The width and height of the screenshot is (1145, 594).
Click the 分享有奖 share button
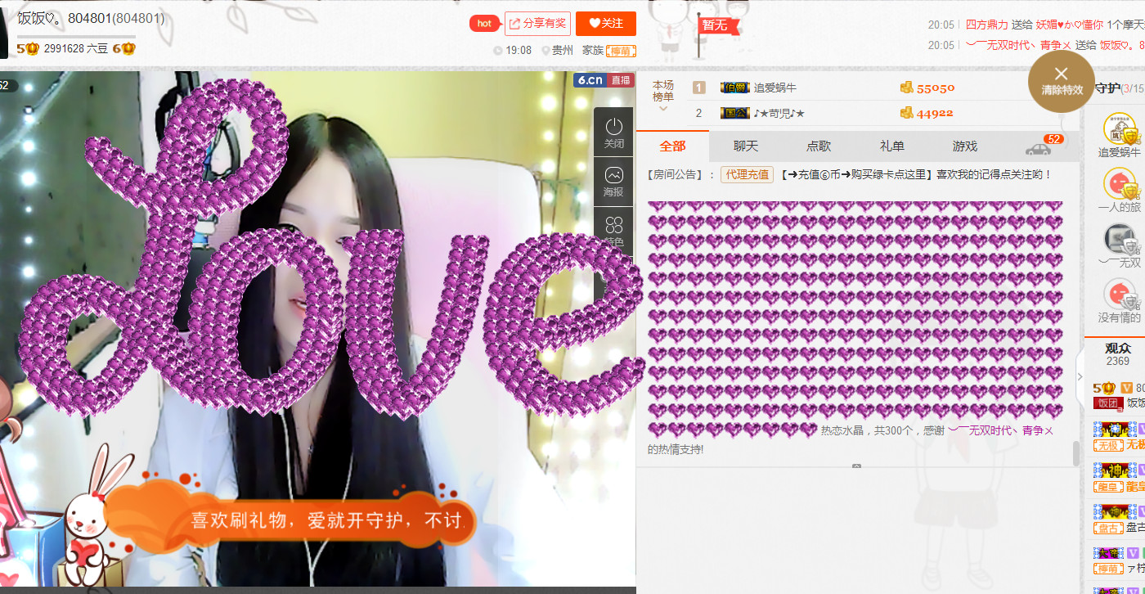point(537,24)
